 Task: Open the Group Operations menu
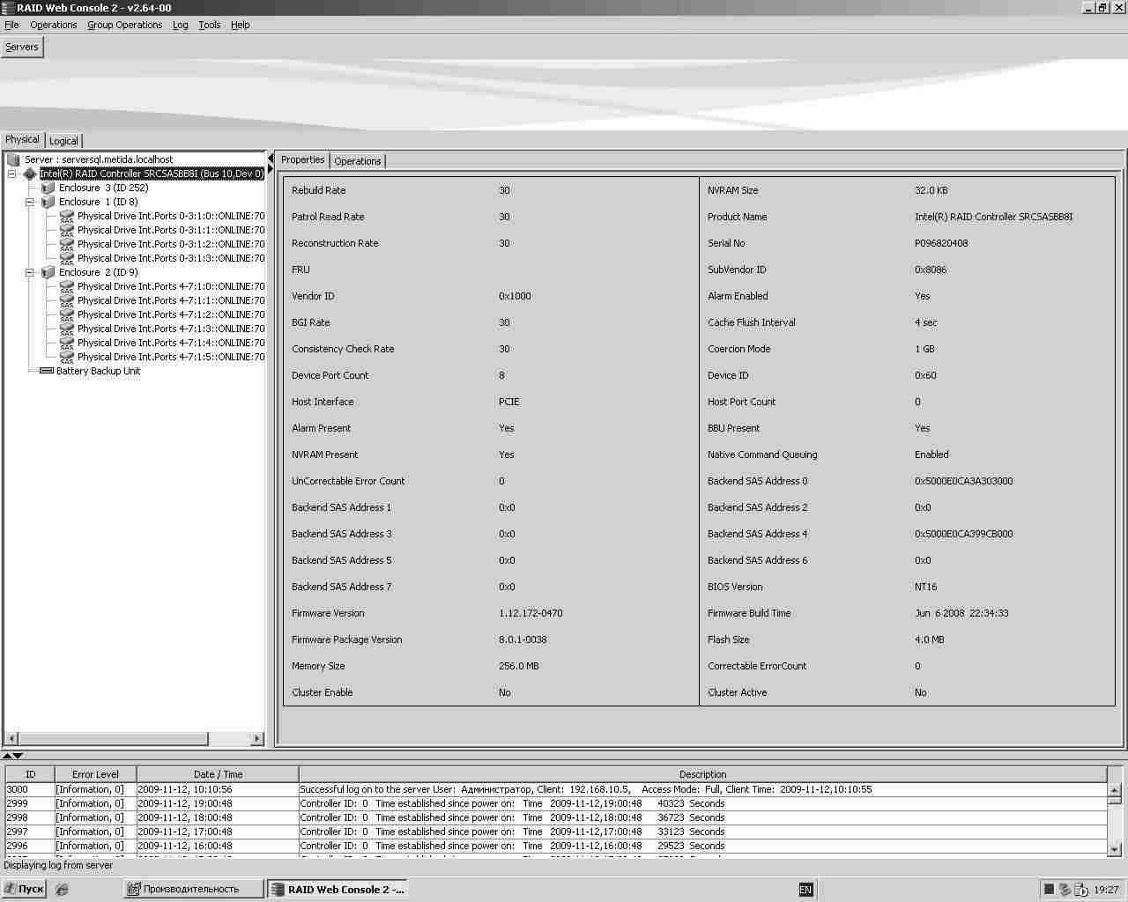(x=124, y=25)
